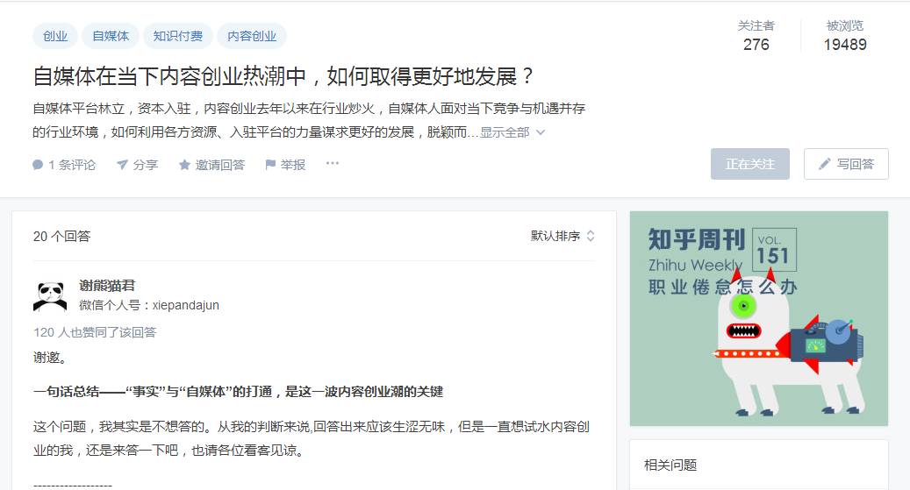Click the 写回答 write answer button
910x490 pixels.
pyautogui.click(x=846, y=164)
